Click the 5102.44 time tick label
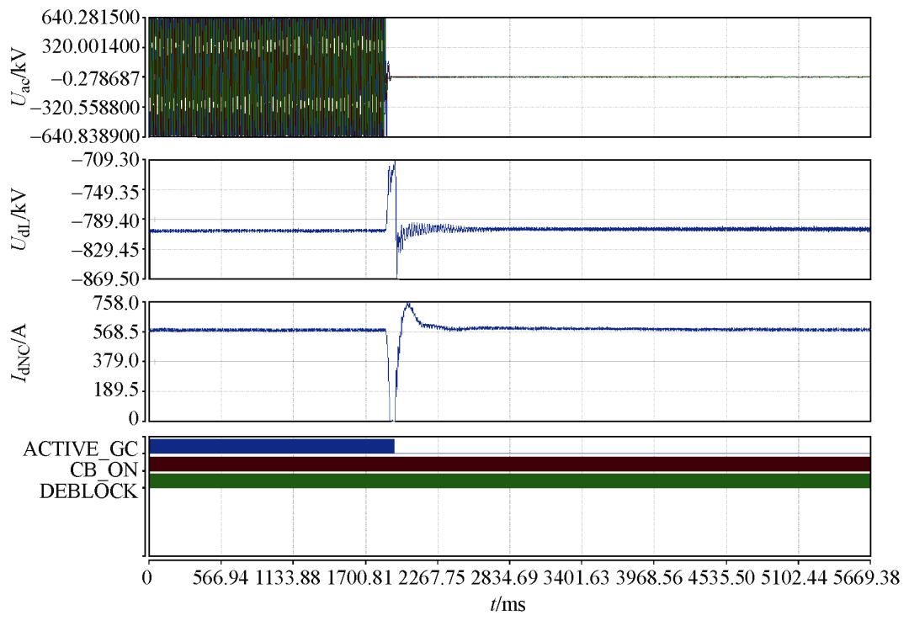The height and width of the screenshot is (621, 909). [793, 577]
